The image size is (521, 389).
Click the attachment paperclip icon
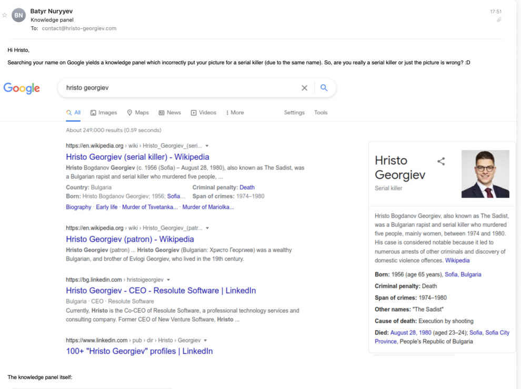point(499,20)
